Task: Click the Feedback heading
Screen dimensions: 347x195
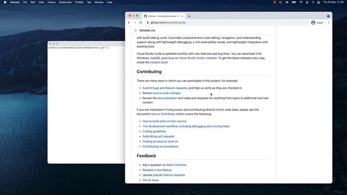Action: tap(146, 156)
